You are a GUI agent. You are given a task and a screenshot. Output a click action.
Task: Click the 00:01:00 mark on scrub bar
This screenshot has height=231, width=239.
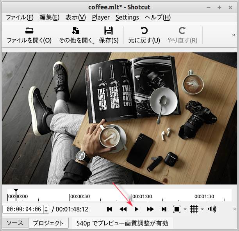point(132,195)
